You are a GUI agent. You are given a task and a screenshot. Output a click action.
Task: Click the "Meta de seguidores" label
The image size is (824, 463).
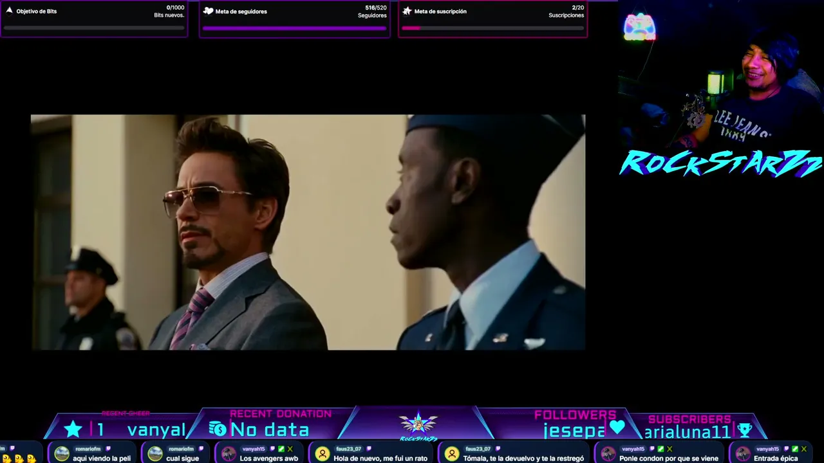click(x=241, y=12)
